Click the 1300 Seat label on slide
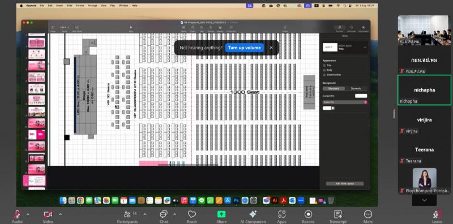453x224 pixels. (x=245, y=92)
